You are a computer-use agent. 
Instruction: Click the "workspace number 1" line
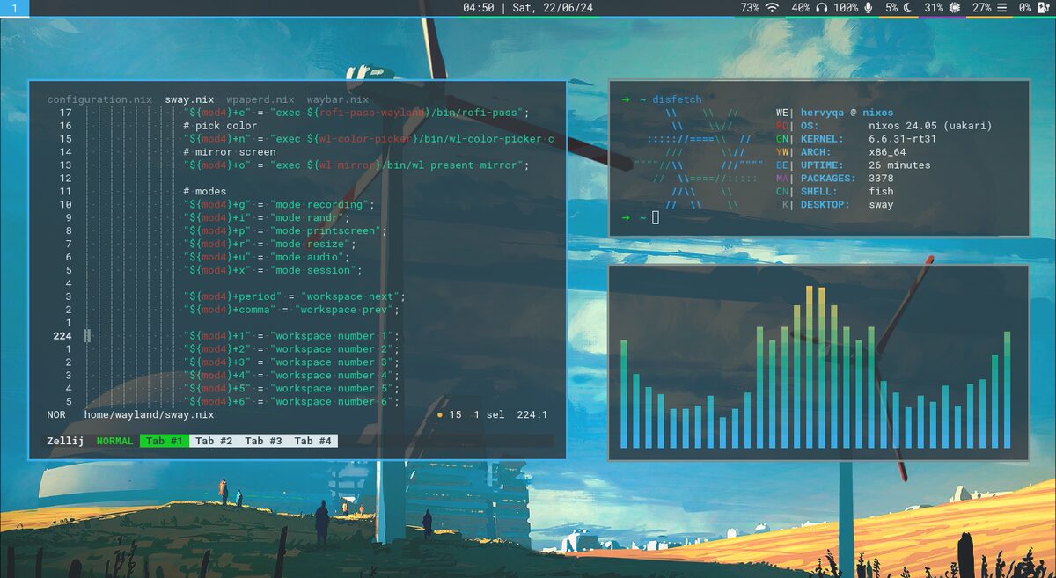(x=292, y=336)
